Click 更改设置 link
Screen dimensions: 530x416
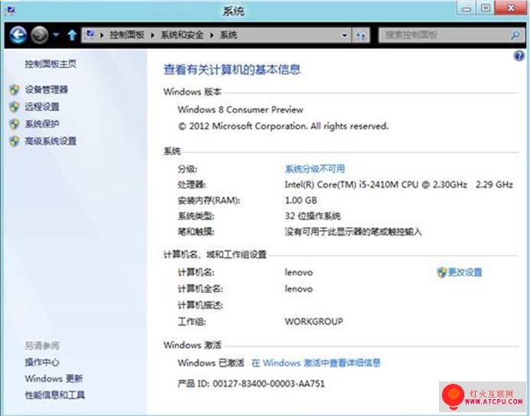(x=465, y=272)
